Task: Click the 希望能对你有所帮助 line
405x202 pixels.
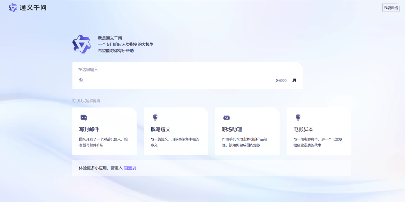Action: 116,50
